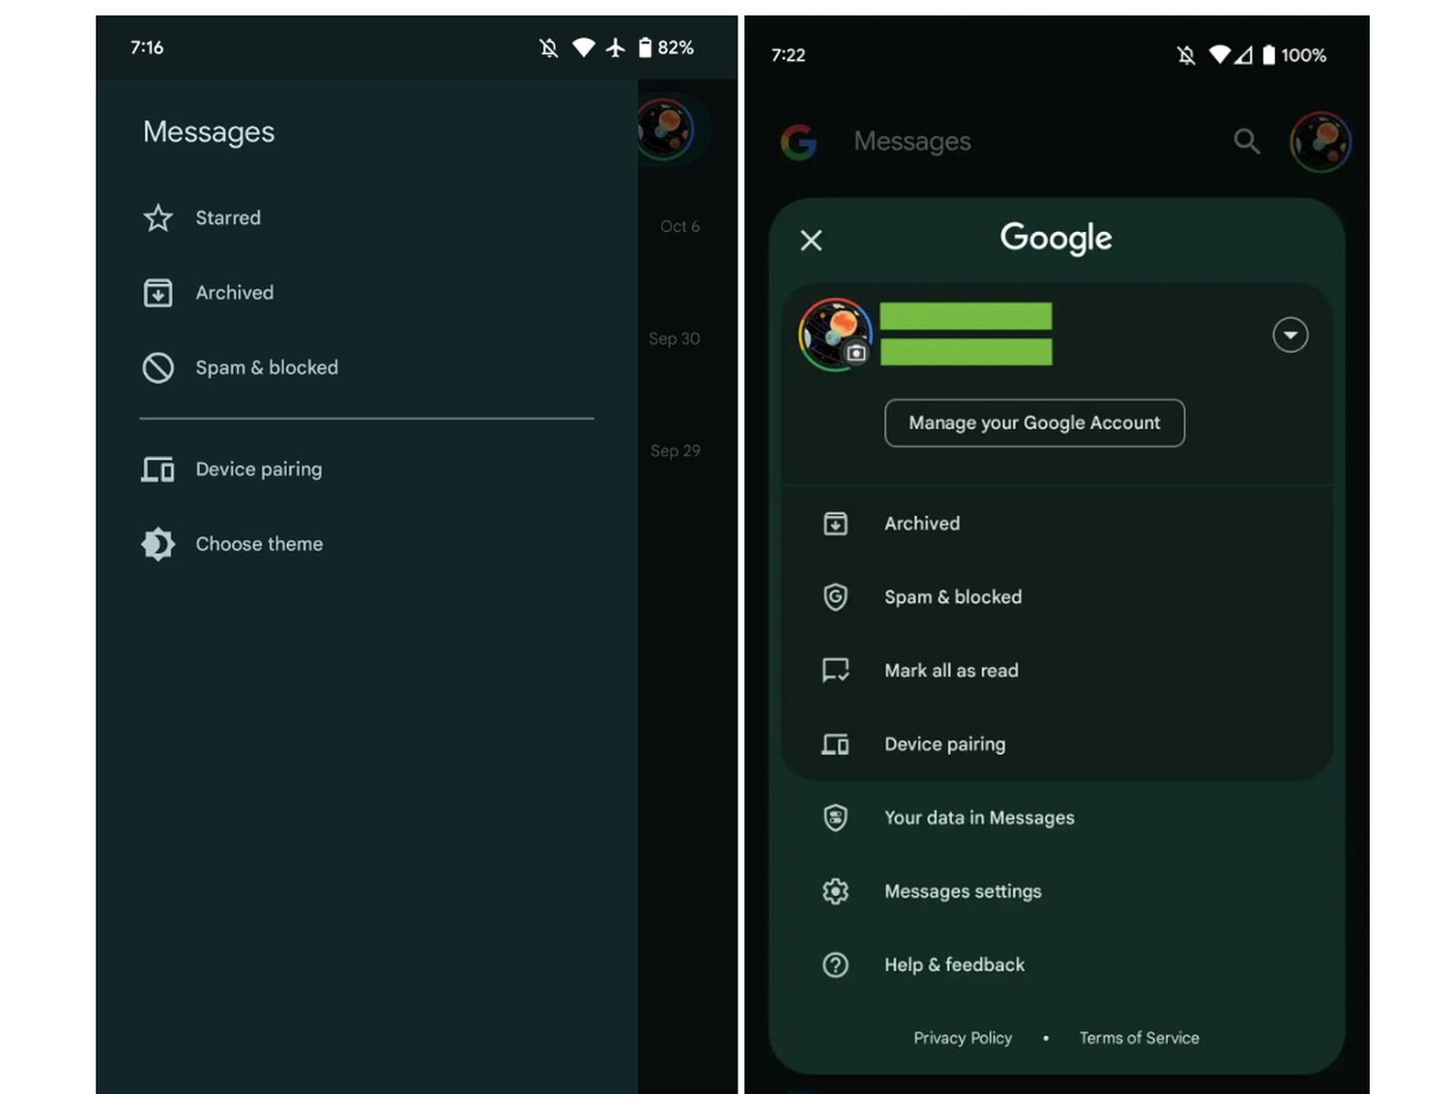Change profile photo via camera badge
The image size is (1450, 1094).
point(855,354)
